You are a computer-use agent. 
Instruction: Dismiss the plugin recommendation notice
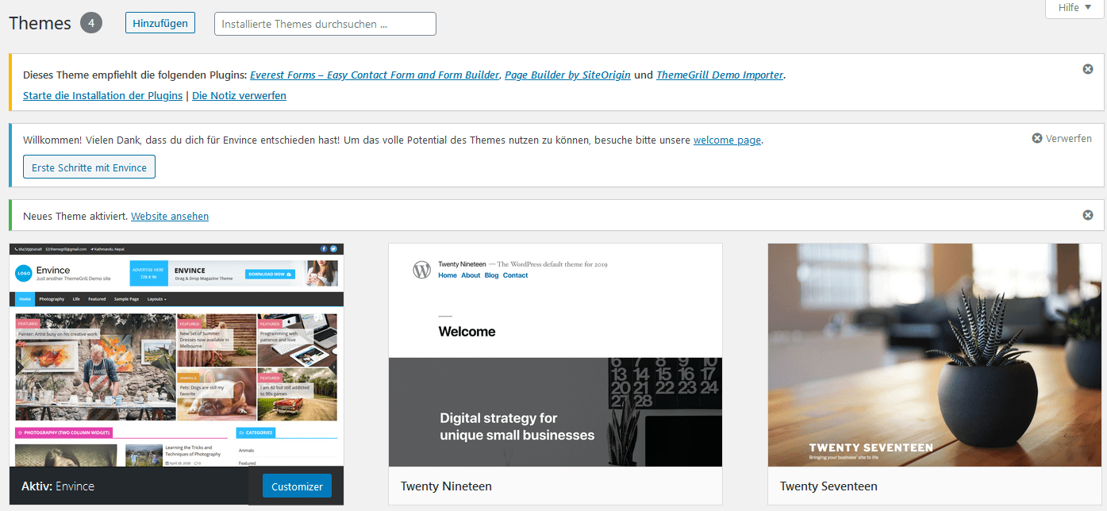coord(1088,69)
